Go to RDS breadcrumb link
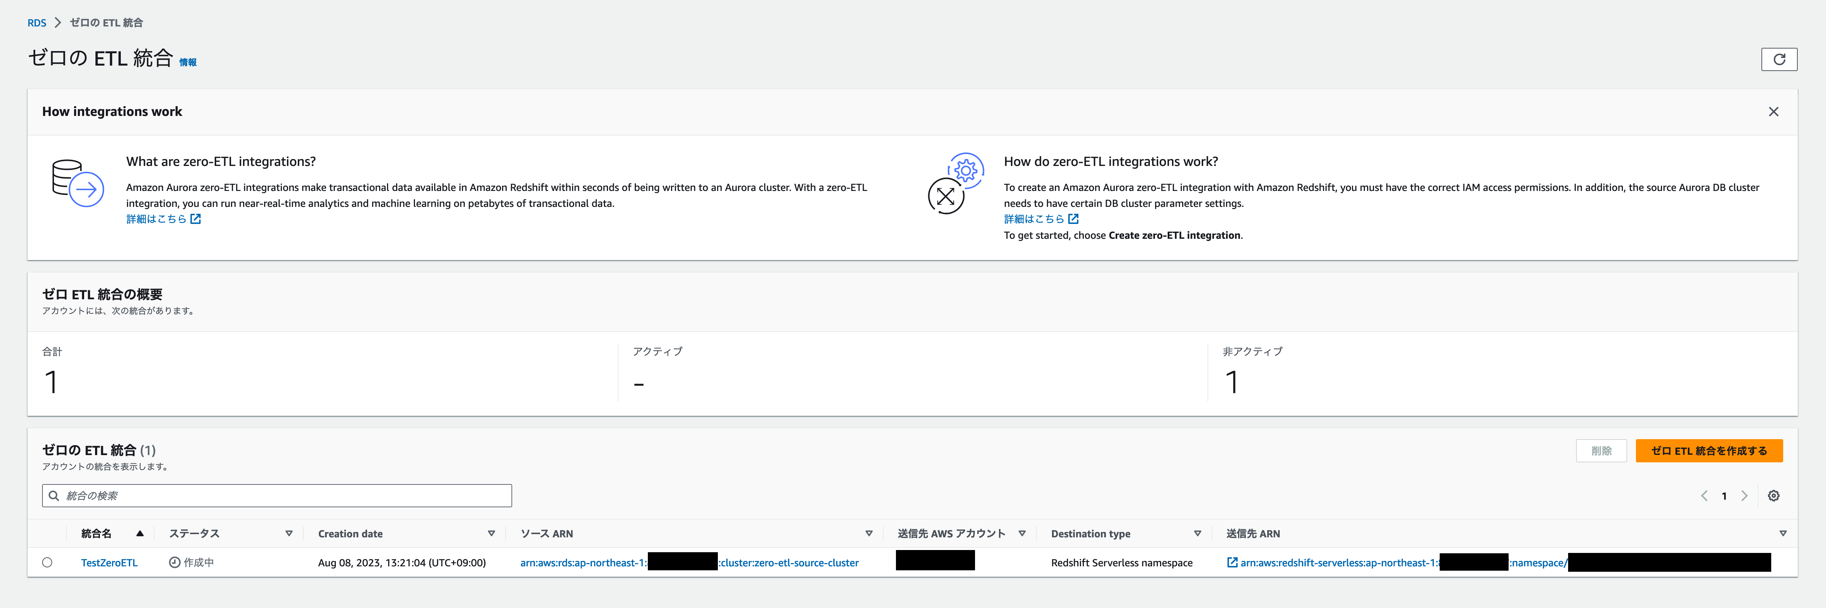This screenshot has height=608, width=1826. point(37,23)
